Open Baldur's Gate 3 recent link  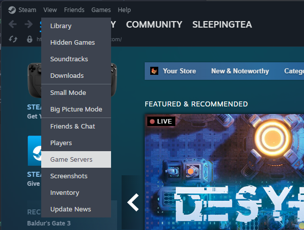tap(49, 223)
